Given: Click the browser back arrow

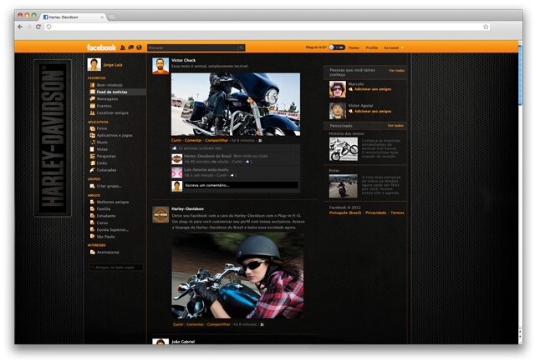Looking at the screenshot, I should tap(20, 27).
